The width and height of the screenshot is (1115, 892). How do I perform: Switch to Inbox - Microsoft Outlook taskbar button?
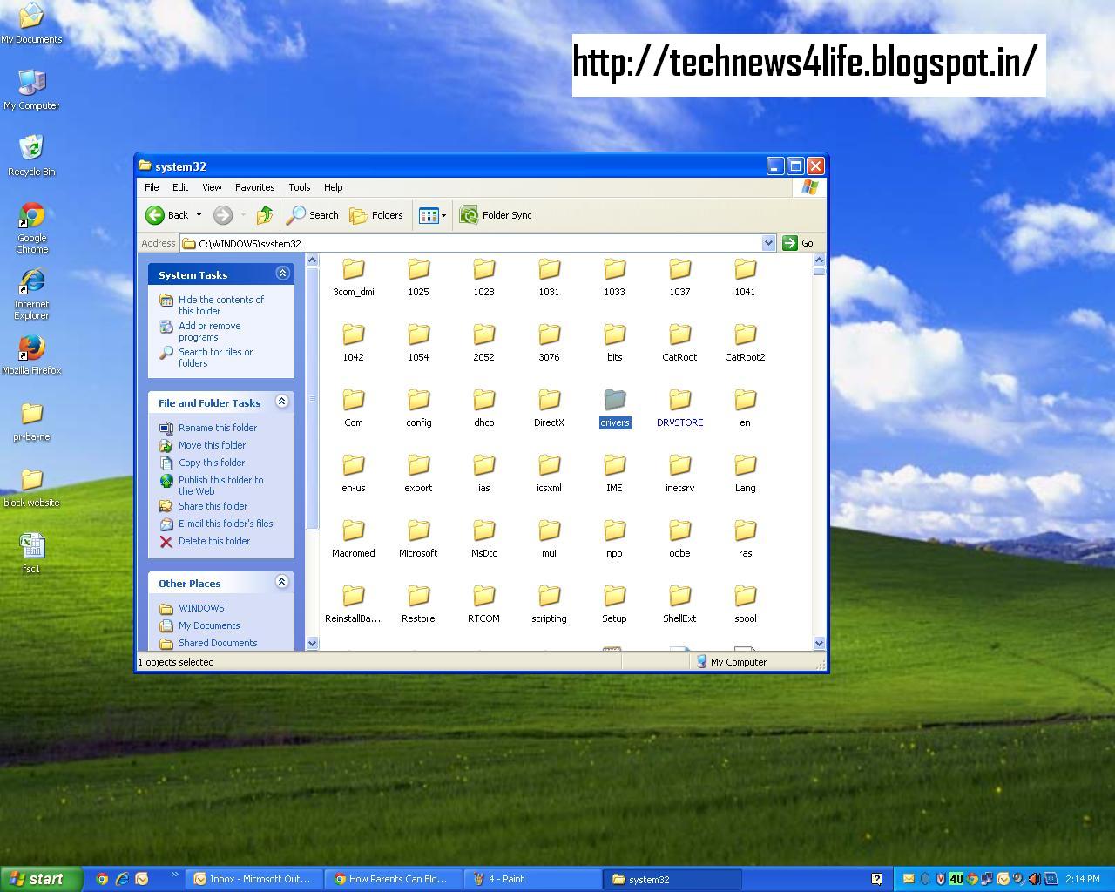coord(255,879)
